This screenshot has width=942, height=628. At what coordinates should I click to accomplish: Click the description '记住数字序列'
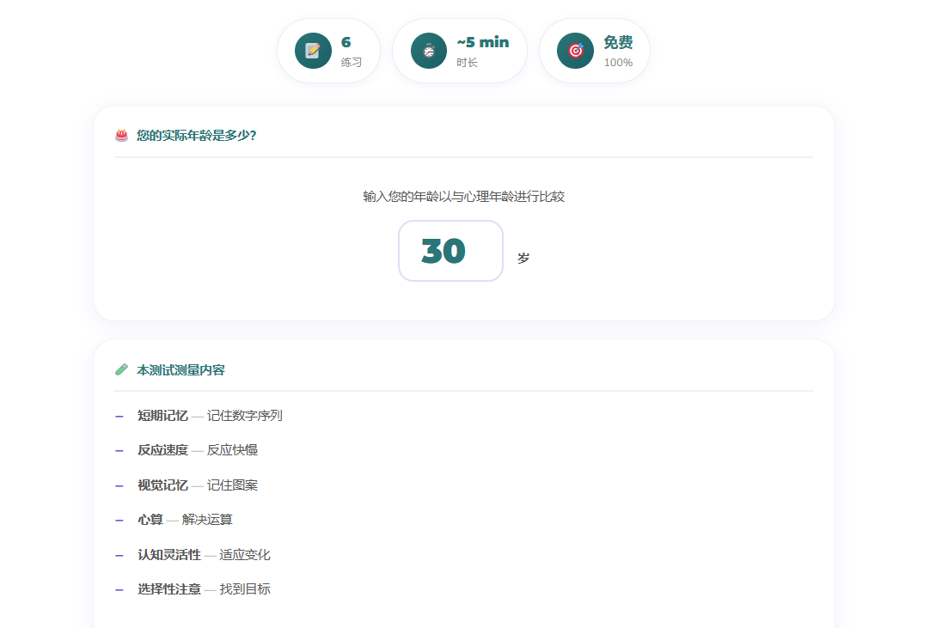tap(244, 416)
